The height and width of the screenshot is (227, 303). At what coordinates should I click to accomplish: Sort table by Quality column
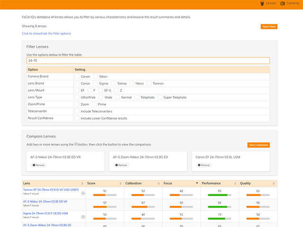pyautogui.click(x=258, y=183)
